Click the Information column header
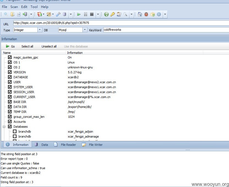 coord(134,53)
